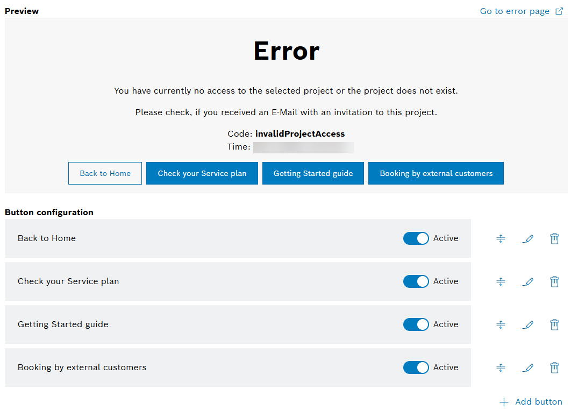Delete the Booking by external customers entry
Image resolution: width=571 pixels, height=417 pixels.
(554, 367)
